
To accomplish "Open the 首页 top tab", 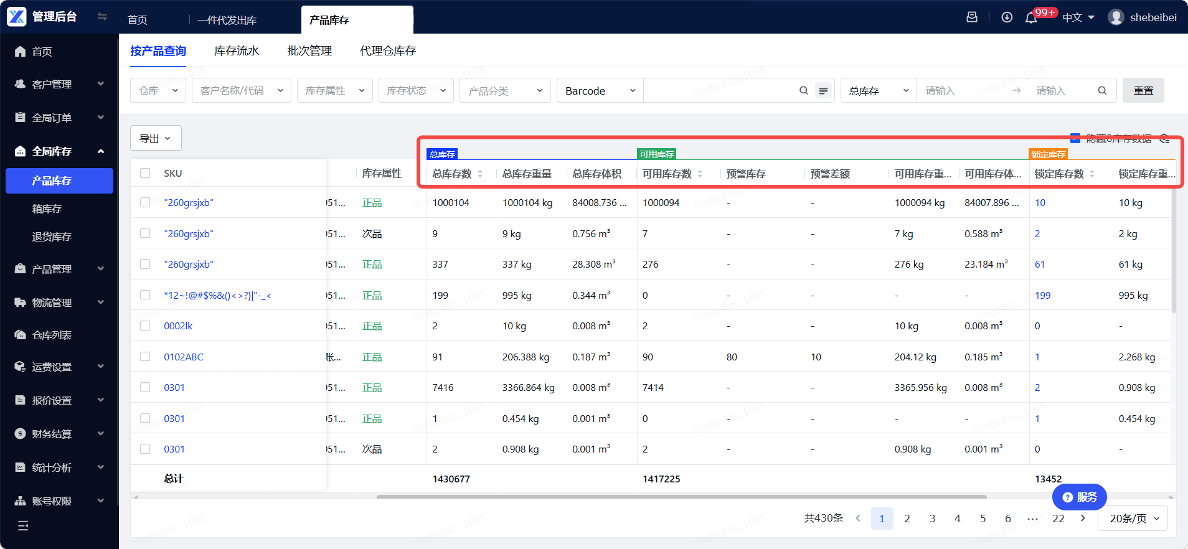I will 138,20.
